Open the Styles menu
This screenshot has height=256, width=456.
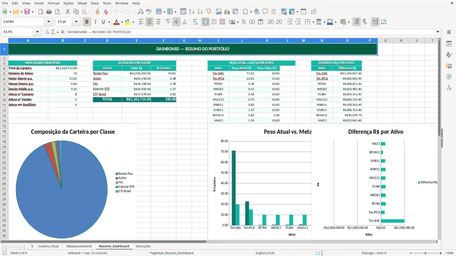click(x=68, y=3)
